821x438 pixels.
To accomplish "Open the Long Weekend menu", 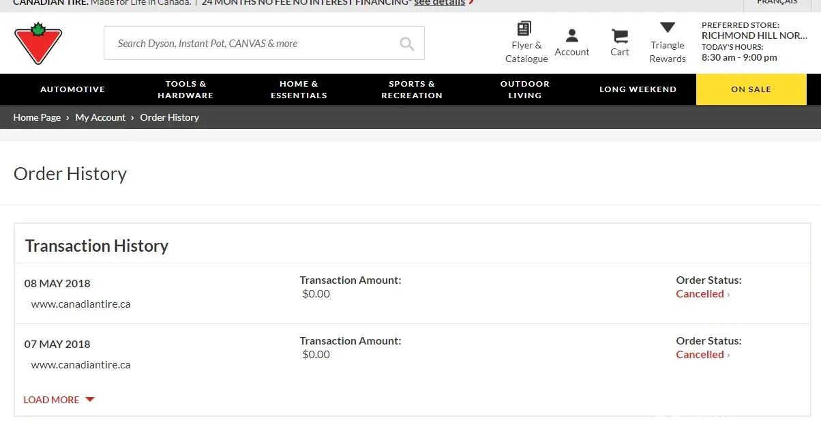I will click(638, 89).
